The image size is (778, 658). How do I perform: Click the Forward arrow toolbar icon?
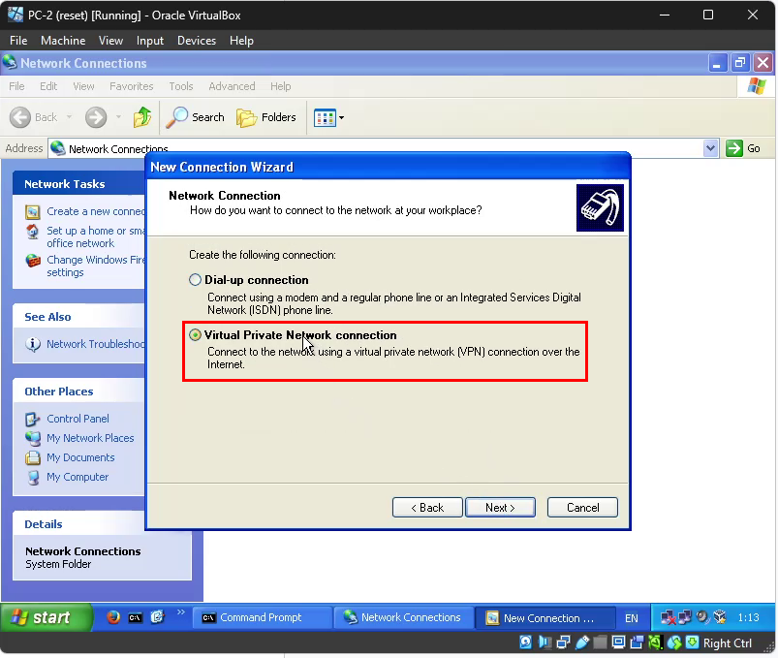click(x=96, y=117)
